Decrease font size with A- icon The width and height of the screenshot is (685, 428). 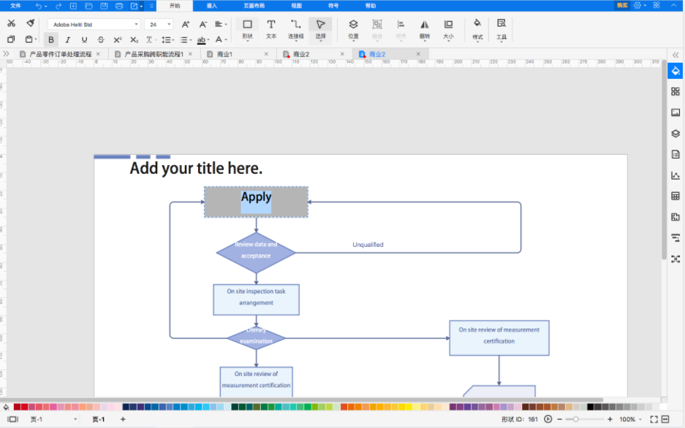(203, 24)
